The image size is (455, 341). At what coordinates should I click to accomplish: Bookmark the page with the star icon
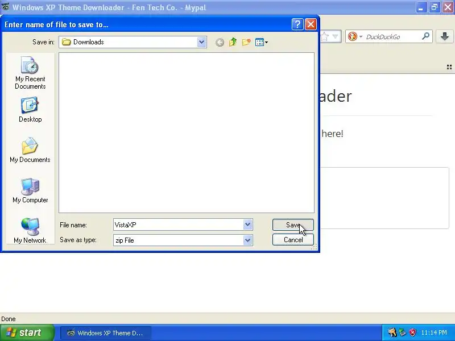pos(325,36)
